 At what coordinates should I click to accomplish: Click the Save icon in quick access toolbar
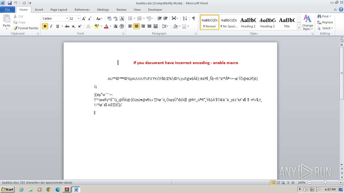[10, 3]
